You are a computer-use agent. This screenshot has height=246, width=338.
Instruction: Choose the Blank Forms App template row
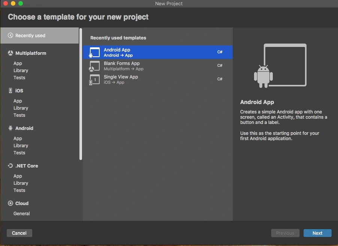click(158, 66)
